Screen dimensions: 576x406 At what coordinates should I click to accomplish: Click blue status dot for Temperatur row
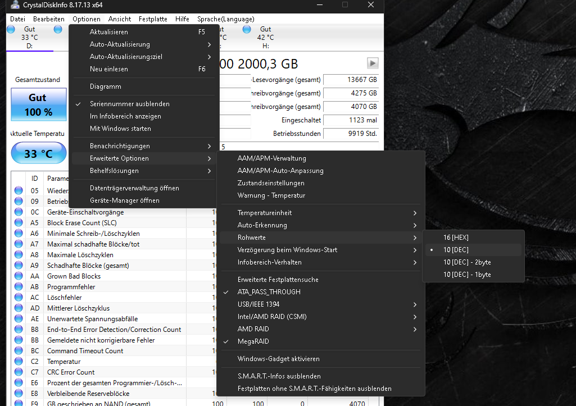19,361
